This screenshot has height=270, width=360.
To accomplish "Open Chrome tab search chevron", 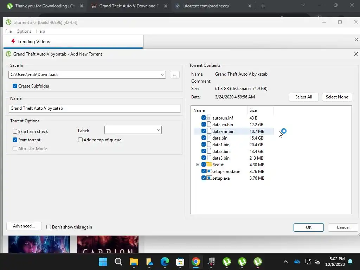I will [303, 5].
